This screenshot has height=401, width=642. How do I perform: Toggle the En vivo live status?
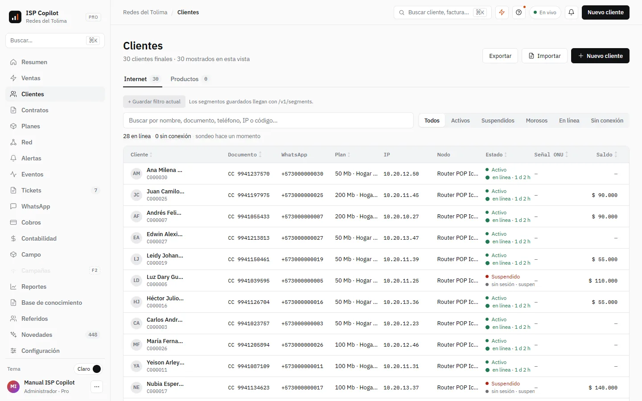(545, 12)
